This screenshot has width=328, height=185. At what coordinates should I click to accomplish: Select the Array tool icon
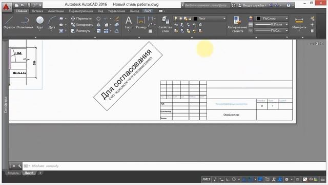(106, 31)
